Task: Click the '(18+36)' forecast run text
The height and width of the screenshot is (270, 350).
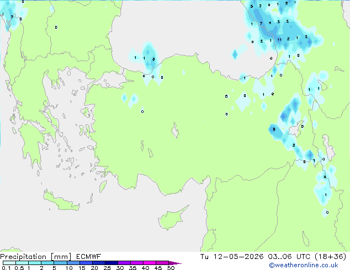Action: coord(330,257)
